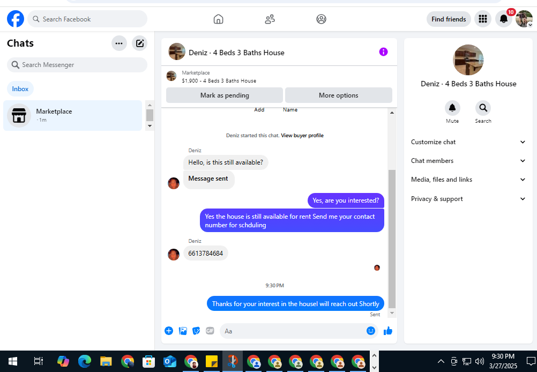Open the Friends icon in top navigation
The width and height of the screenshot is (537, 372).
[270, 19]
